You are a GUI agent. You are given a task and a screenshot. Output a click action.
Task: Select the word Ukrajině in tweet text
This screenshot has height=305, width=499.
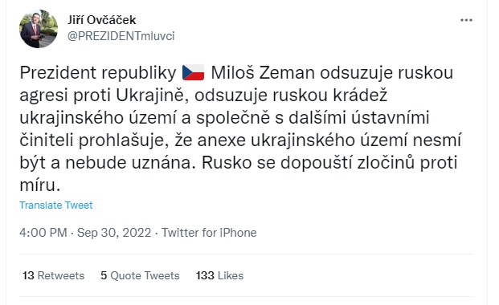[152, 95]
